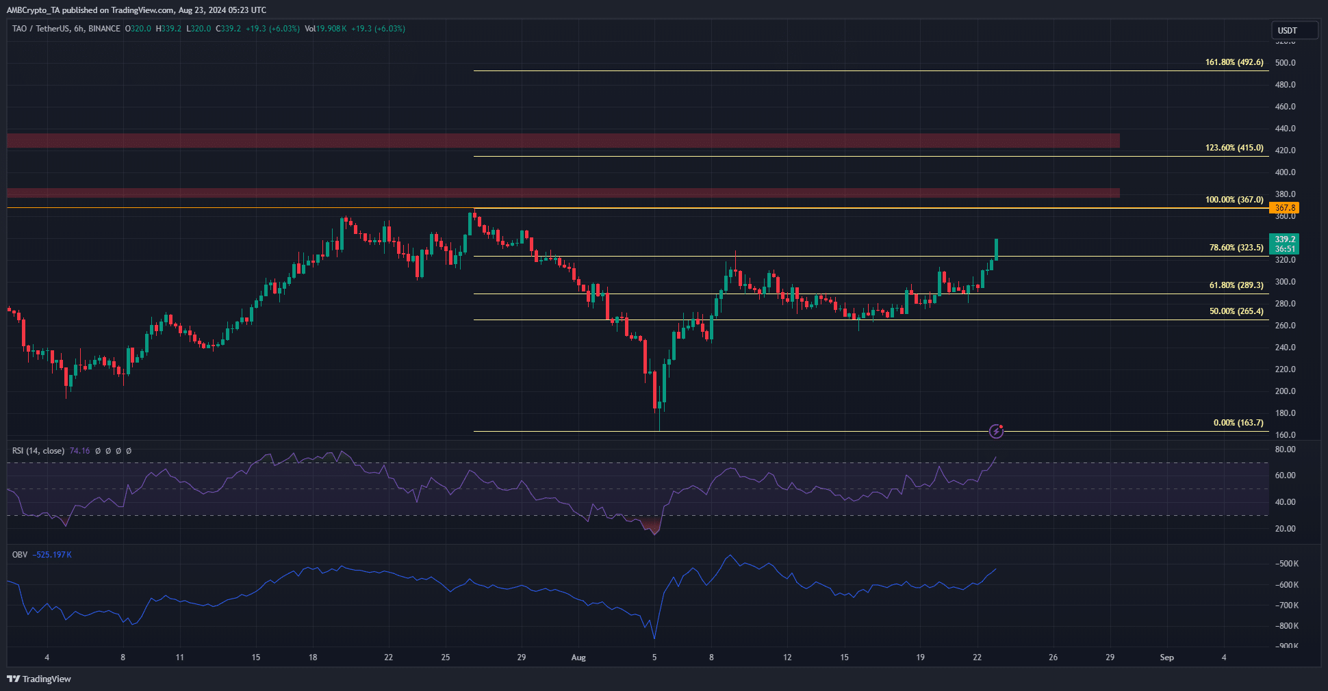Screen dimensions: 1328x691
Task: Click the Aug label on the time axis
Action: tap(578, 657)
